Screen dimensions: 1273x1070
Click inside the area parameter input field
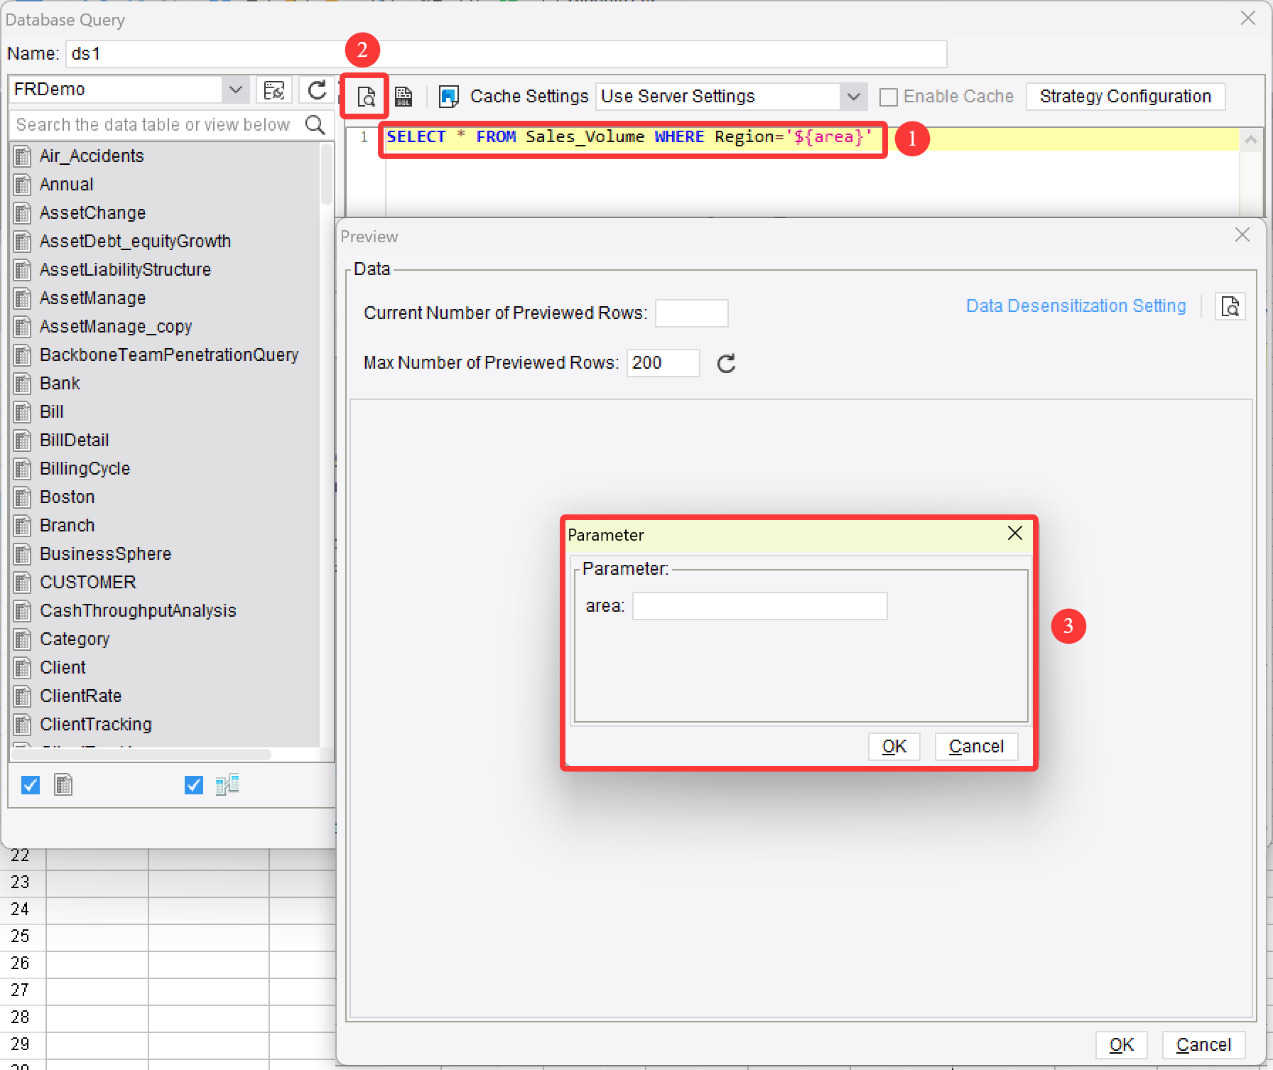tap(759, 605)
